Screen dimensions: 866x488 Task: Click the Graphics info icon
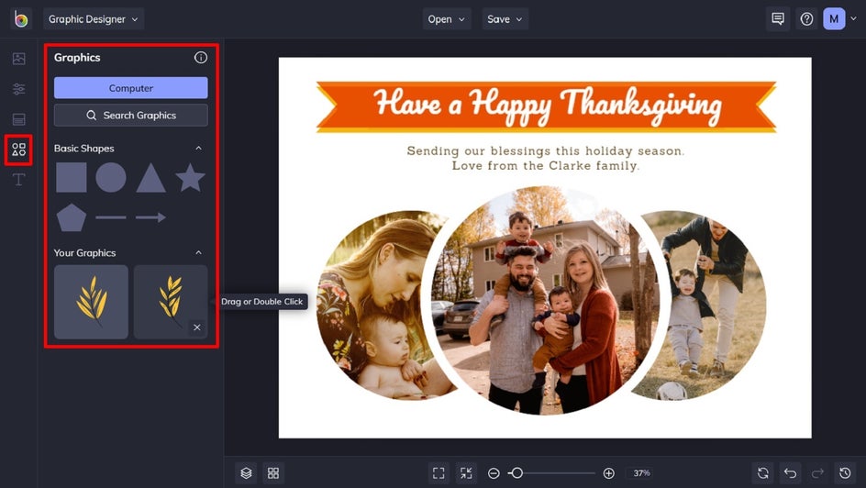[201, 58]
